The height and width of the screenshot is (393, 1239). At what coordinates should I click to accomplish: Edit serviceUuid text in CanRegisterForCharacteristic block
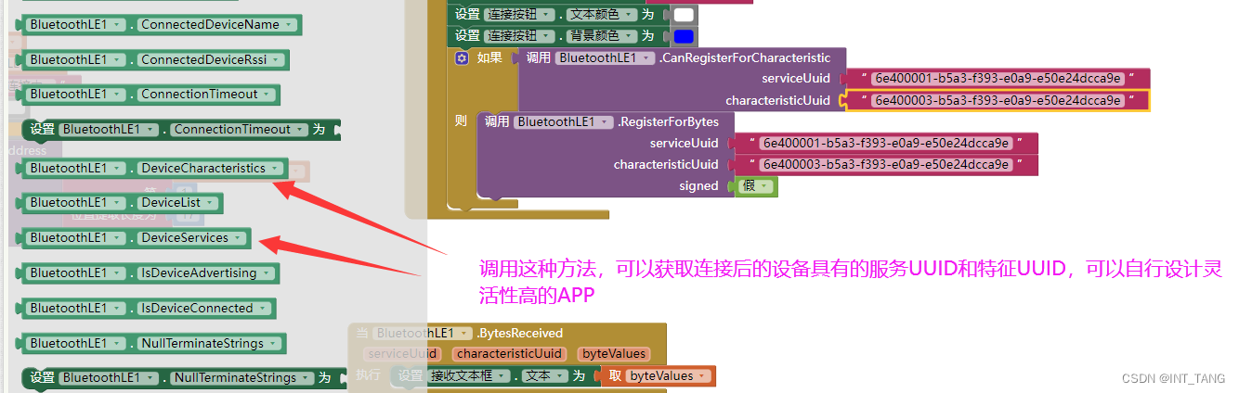(998, 79)
